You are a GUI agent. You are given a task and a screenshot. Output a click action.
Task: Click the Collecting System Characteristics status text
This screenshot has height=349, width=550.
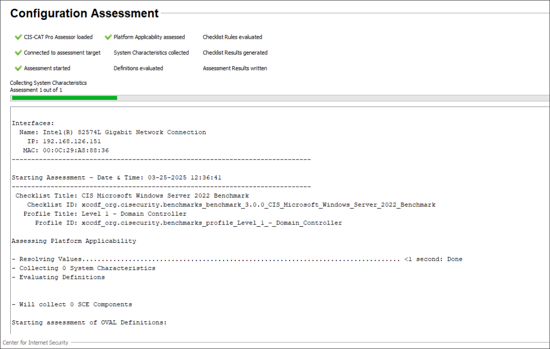pyautogui.click(x=48, y=83)
